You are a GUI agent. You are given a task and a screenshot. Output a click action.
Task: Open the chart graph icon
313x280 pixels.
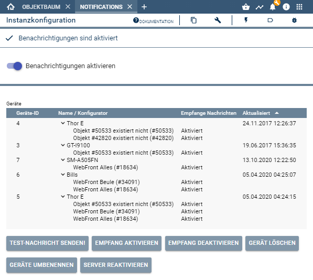(260, 7)
